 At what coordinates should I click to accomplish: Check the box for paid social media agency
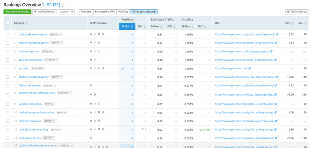(x=8, y=34)
